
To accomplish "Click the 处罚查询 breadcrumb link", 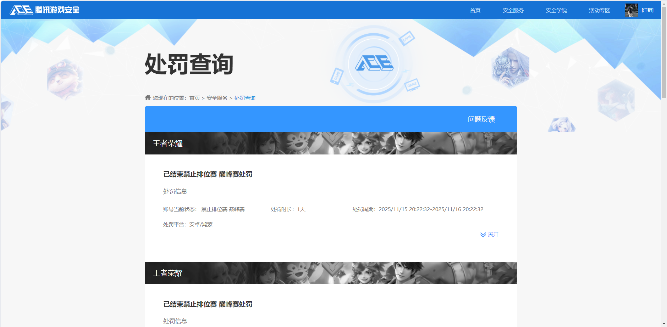I will pos(244,97).
